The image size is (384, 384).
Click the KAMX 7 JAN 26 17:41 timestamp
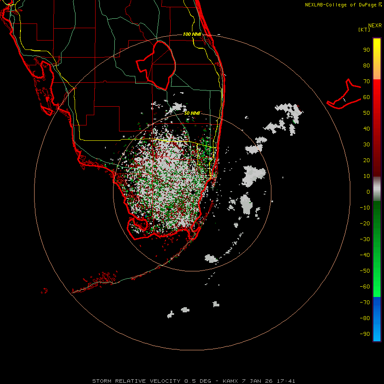click(259, 381)
